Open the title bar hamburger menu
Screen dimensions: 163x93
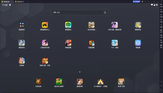point(145,2)
